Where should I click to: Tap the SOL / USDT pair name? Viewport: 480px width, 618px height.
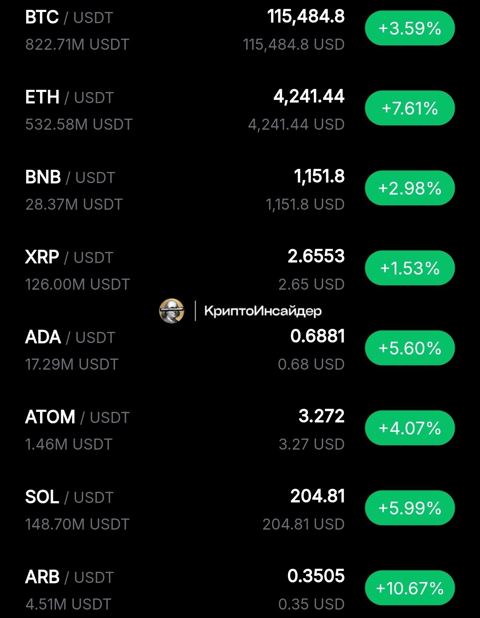(x=69, y=498)
